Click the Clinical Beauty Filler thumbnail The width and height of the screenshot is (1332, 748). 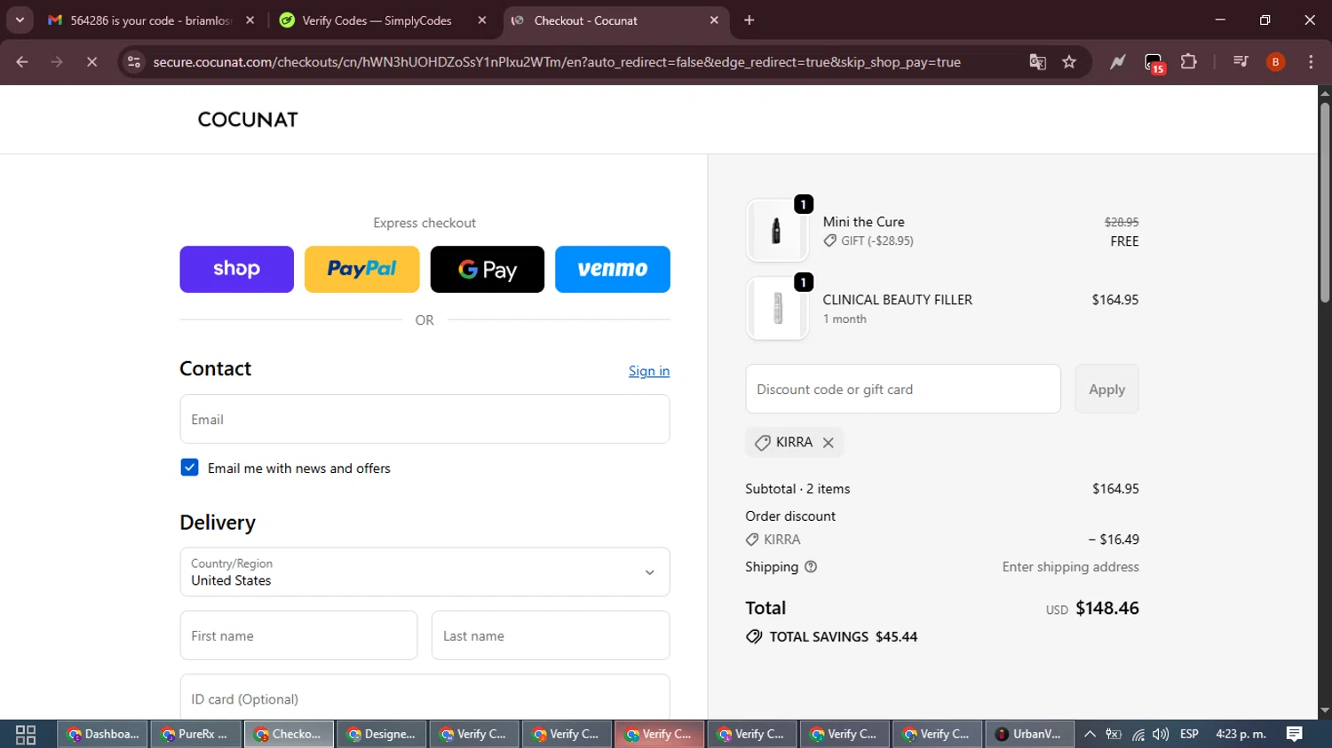coord(777,309)
